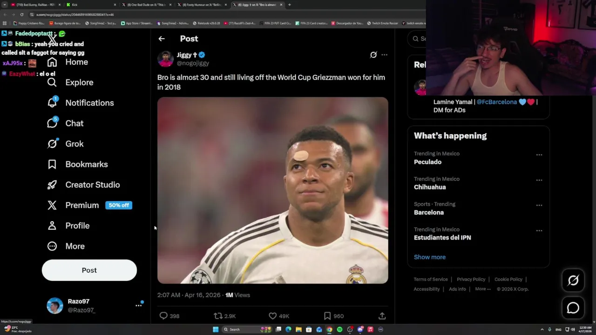This screenshot has height=335, width=596.
Task: Open Terms of Service footer link
Action: (431, 279)
